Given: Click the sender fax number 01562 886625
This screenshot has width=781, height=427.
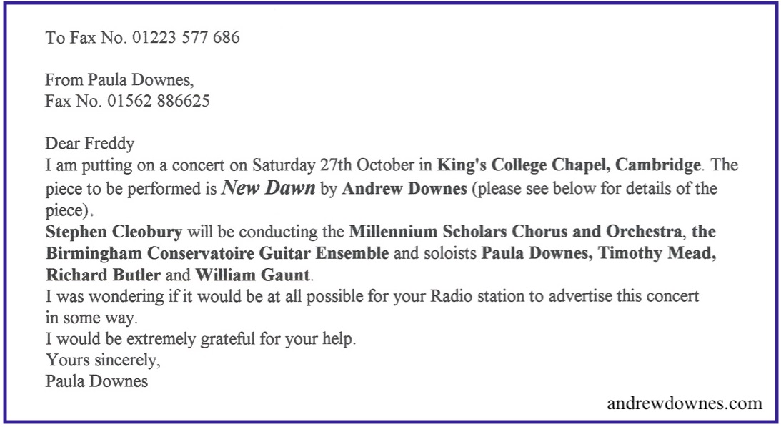Looking at the screenshot, I should 159,102.
